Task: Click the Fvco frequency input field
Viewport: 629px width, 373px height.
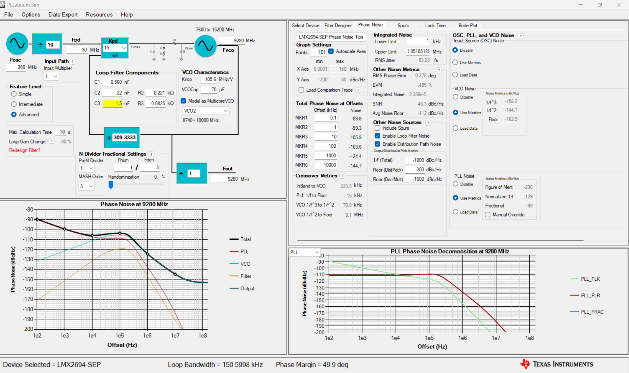Action: [232, 40]
